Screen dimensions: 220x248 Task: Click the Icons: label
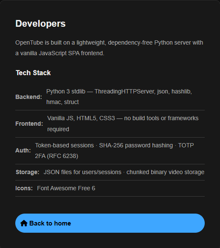(24, 188)
